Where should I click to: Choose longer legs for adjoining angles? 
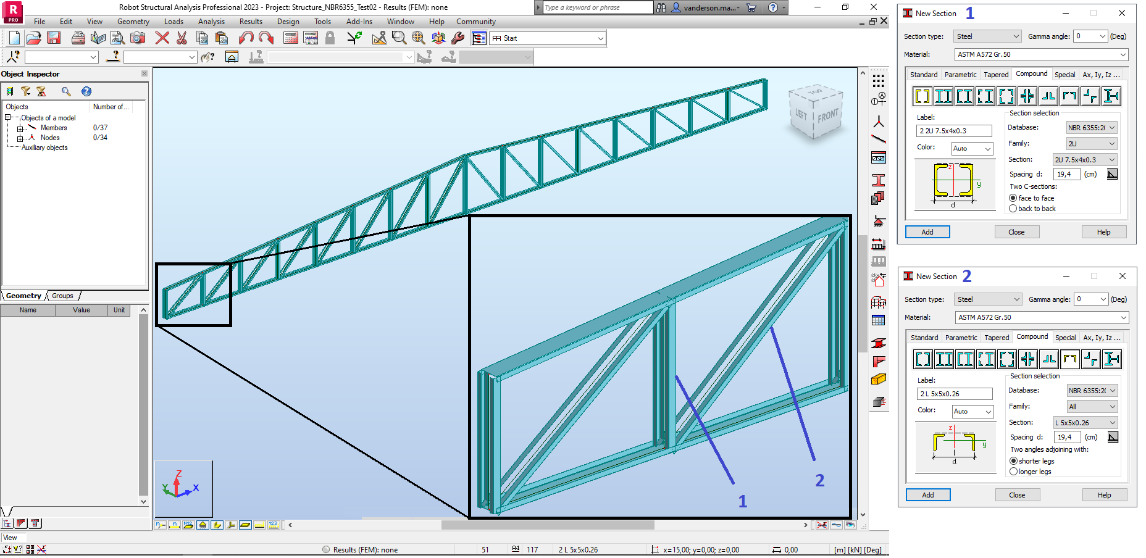[1014, 472]
